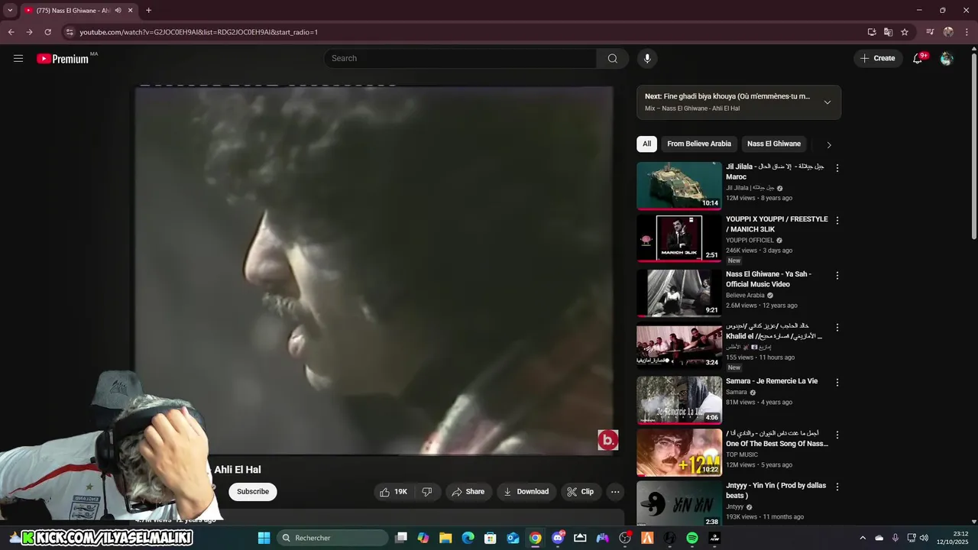Open the Chrome profile avatar
The image size is (978, 550).
click(x=948, y=32)
